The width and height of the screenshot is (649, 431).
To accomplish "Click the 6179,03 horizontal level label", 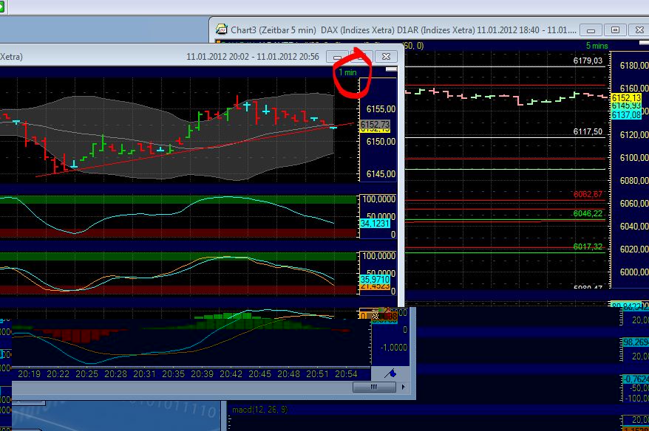I will (588, 61).
